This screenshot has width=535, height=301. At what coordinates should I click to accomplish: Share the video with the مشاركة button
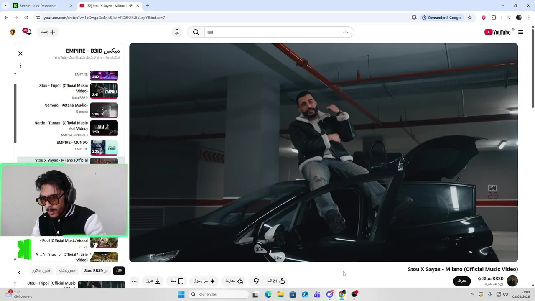[x=234, y=281]
